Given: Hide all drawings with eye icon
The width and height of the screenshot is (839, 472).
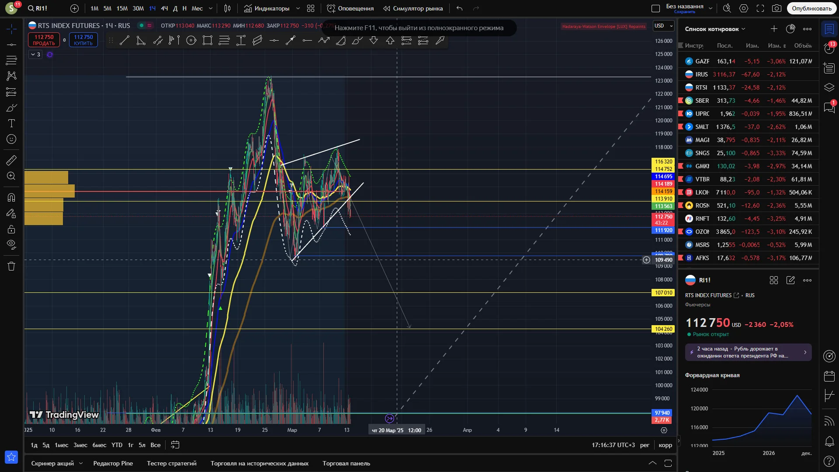Looking at the screenshot, I should [x=11, y=244].
